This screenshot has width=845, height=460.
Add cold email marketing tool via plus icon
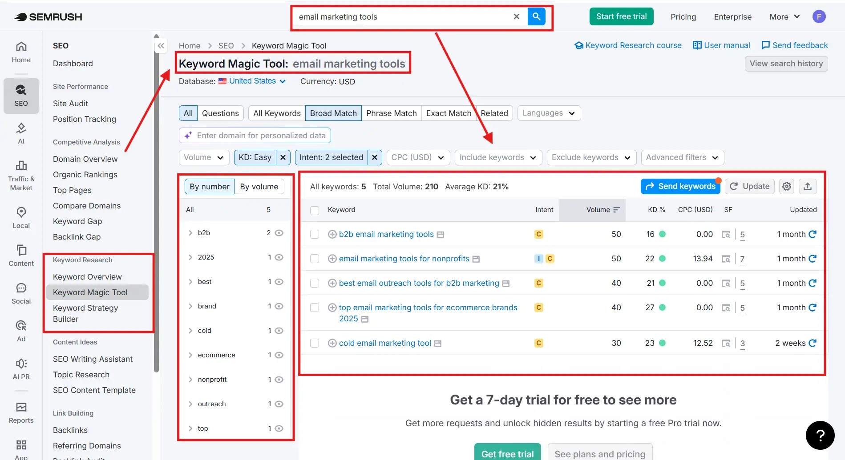coord(332,343)
